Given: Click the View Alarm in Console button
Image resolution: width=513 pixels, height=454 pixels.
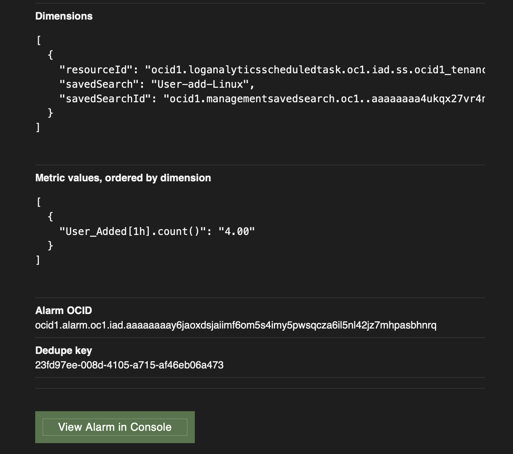Looking at the screenshot, I should (x=115, y=427).
